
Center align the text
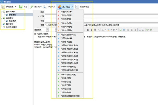tap(132, 30)
